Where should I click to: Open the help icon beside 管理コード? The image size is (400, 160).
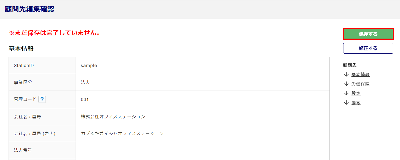(42, 99)
